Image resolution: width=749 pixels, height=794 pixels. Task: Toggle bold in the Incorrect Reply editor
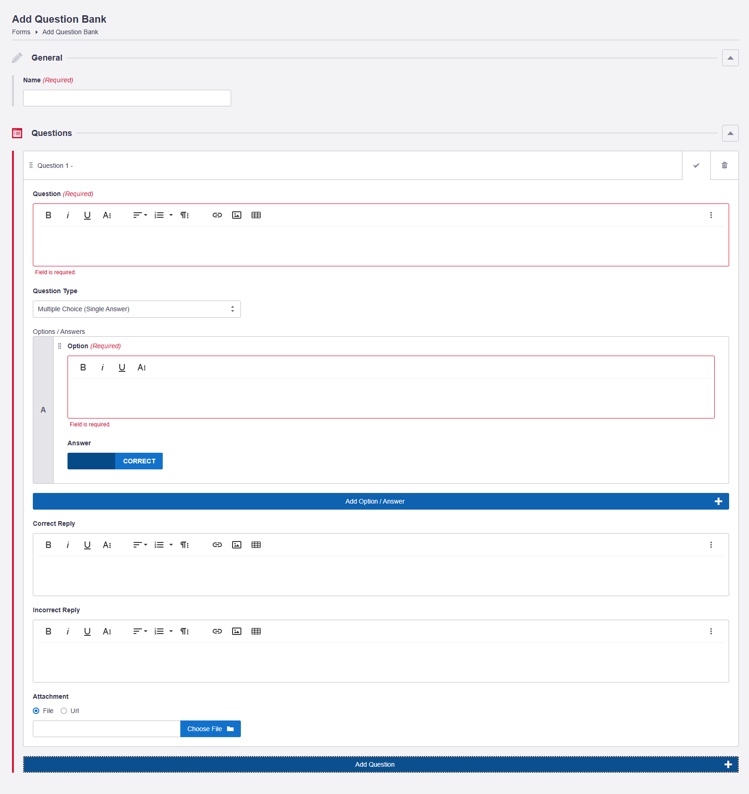[x=49, y=631]
